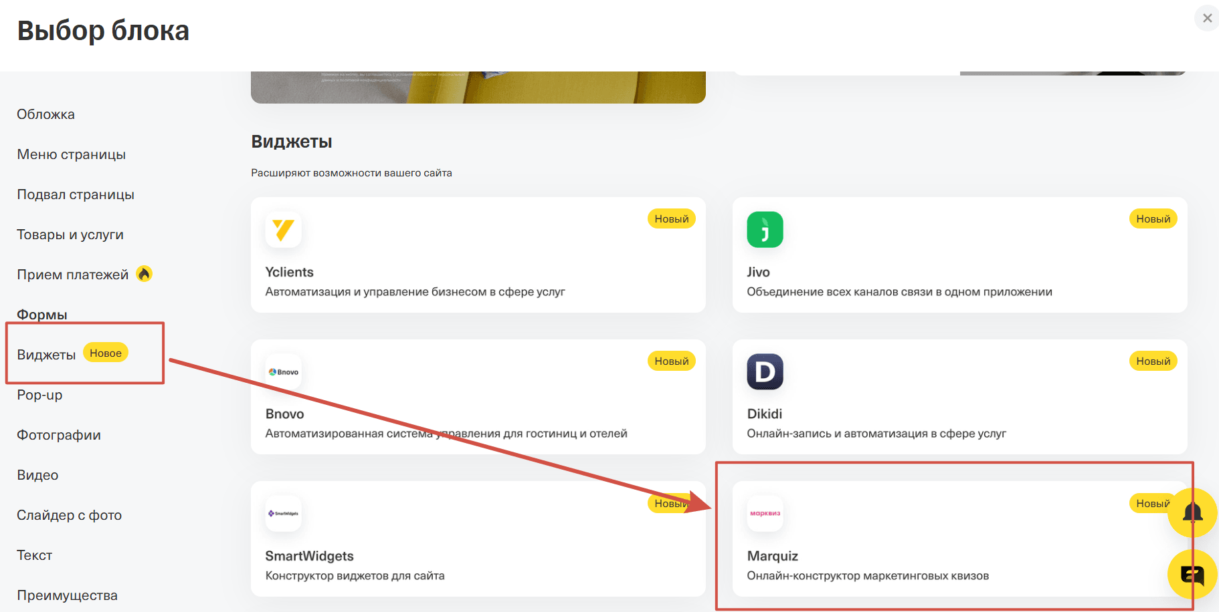Screen dimensions: 1219x612
Task: Click the Marquiz logo icon
Action: pos(765,514)
